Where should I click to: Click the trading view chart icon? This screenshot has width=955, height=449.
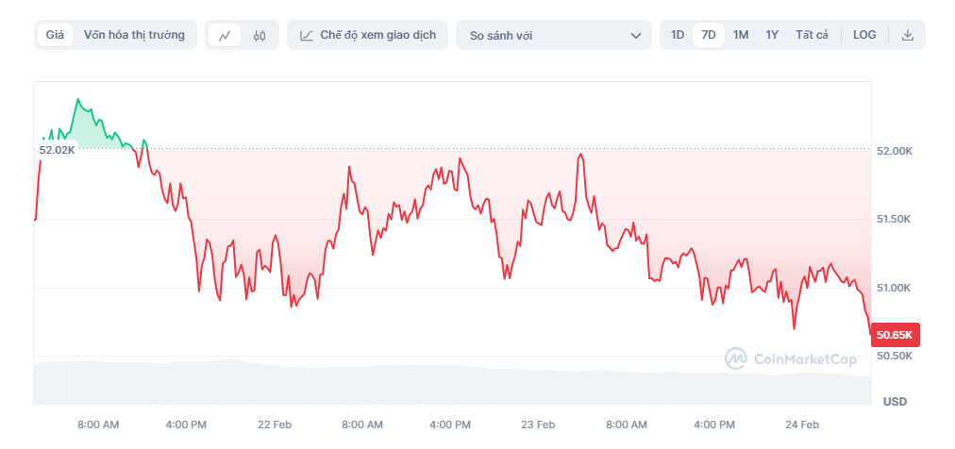tap(307, 36)
